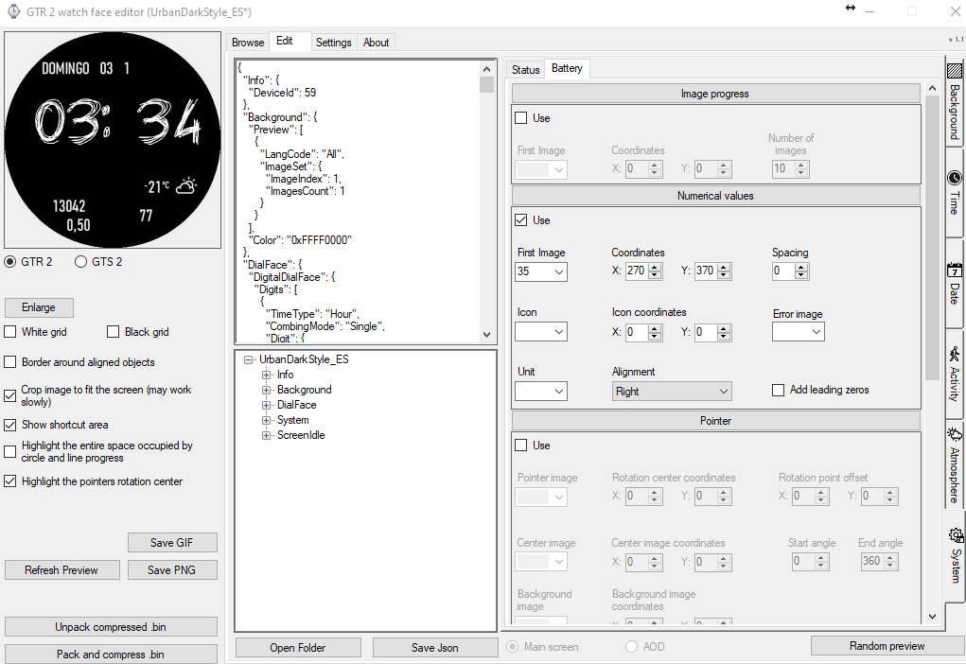Click the X coordinate field showing 270
966x664 pixels.
(635, 271)
